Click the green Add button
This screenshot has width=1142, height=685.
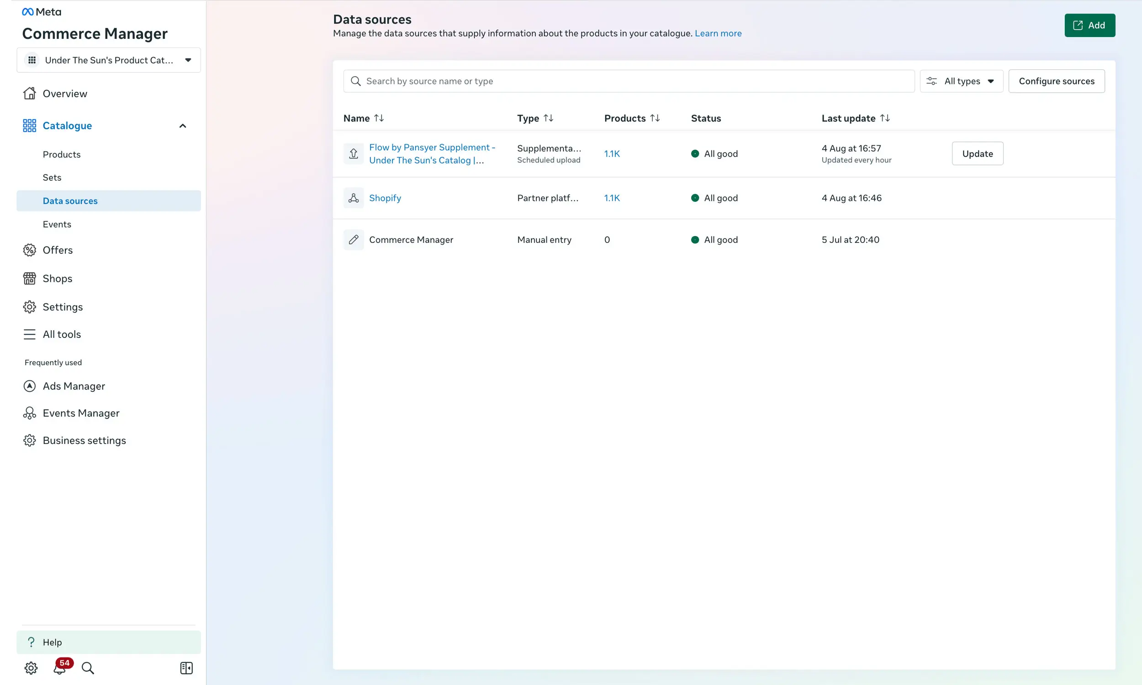(1090, 26)
